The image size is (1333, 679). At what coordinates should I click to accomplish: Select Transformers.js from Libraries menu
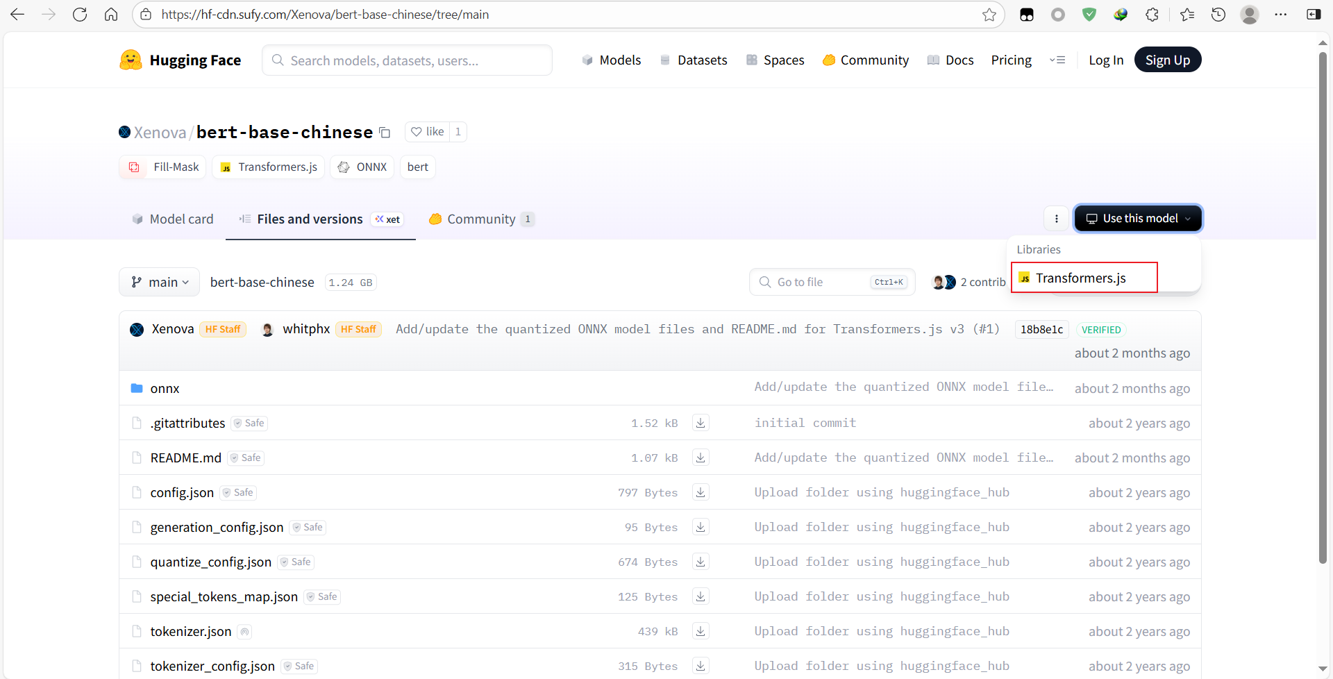click(1084, 278)
